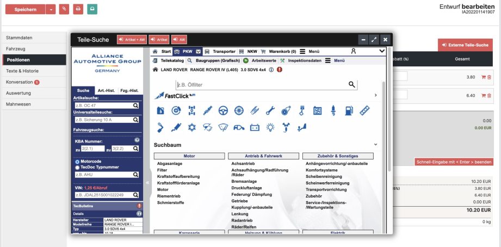The image size is (501, 247).
Task: Open the Stammdaten sidebar item
Action: 34,38
